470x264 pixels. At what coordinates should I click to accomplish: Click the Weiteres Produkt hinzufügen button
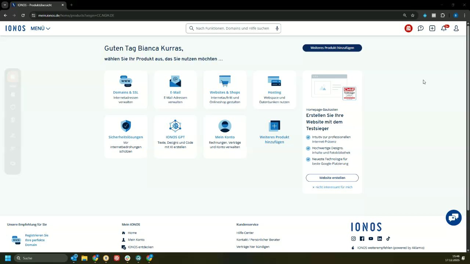tap(332, 48)
